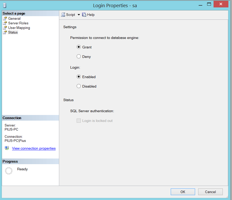Click the Select a page header

tap(30, 13)
